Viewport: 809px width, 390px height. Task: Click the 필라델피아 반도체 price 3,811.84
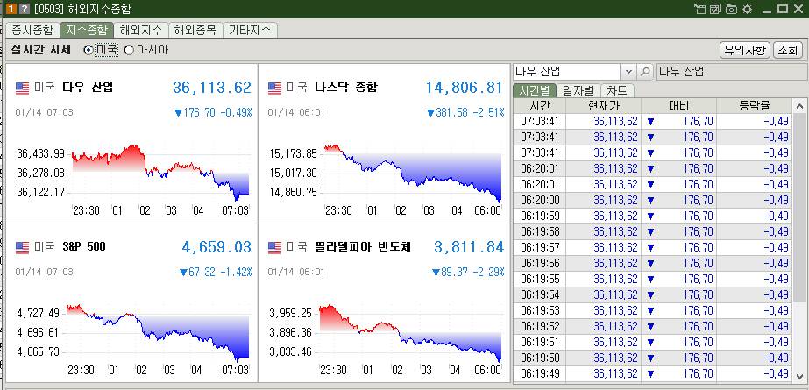pos(468,247)
